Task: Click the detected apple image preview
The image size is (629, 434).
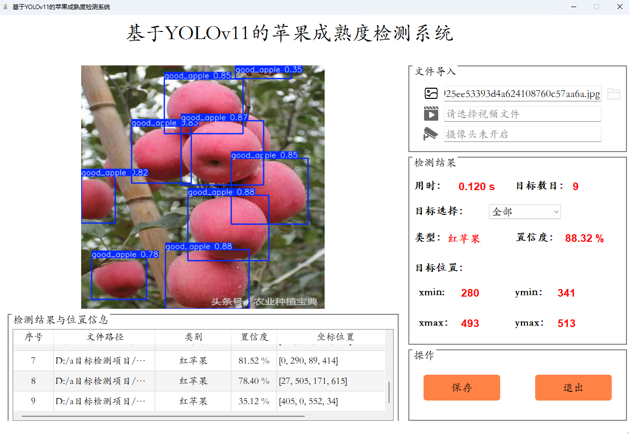Action: click(x=203, y=187)
